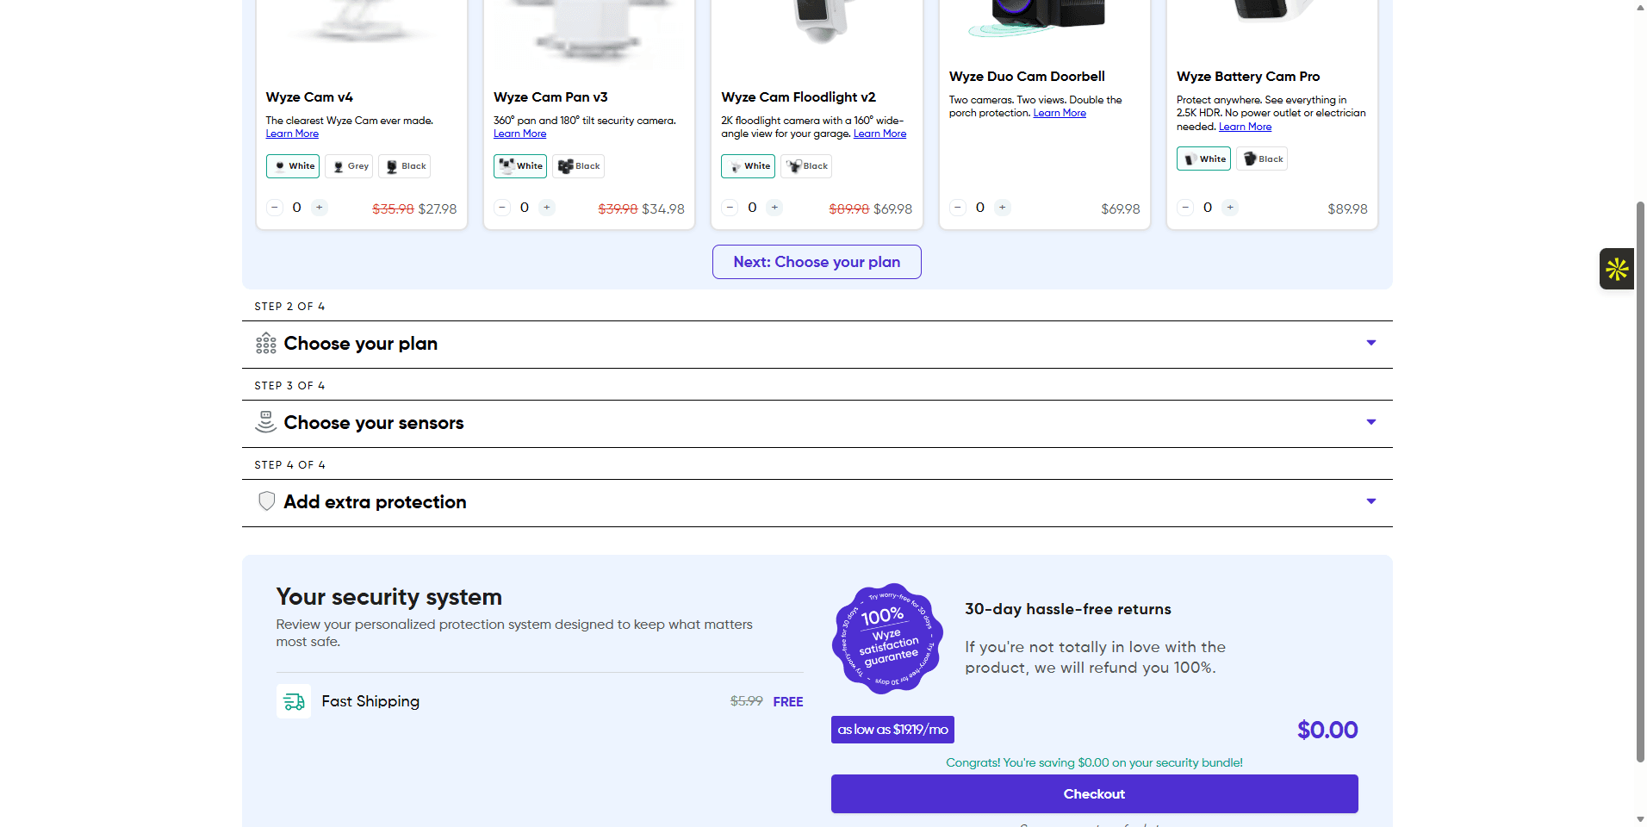The image size is (1647, 827).
Task: Open the yellow asterisk widget on right edge
Action: [1617, 269]
